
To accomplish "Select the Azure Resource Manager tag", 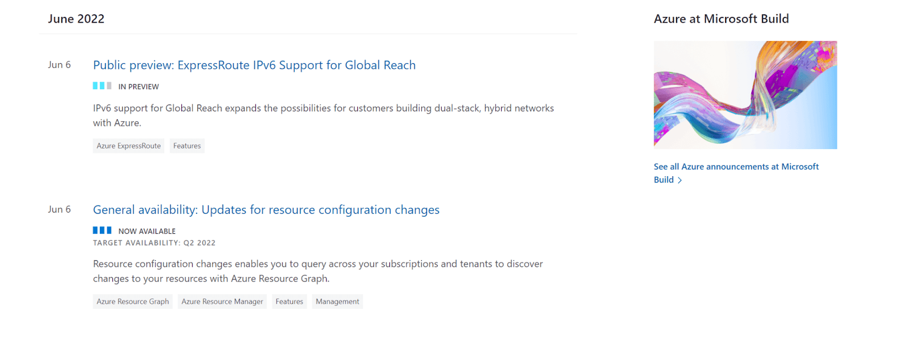I will point(222,302).
